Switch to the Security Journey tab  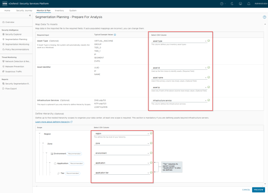(25, 11)
